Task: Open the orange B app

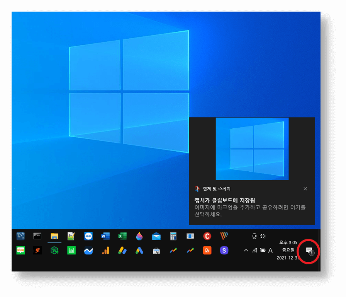Action: (x=207, y=251)
